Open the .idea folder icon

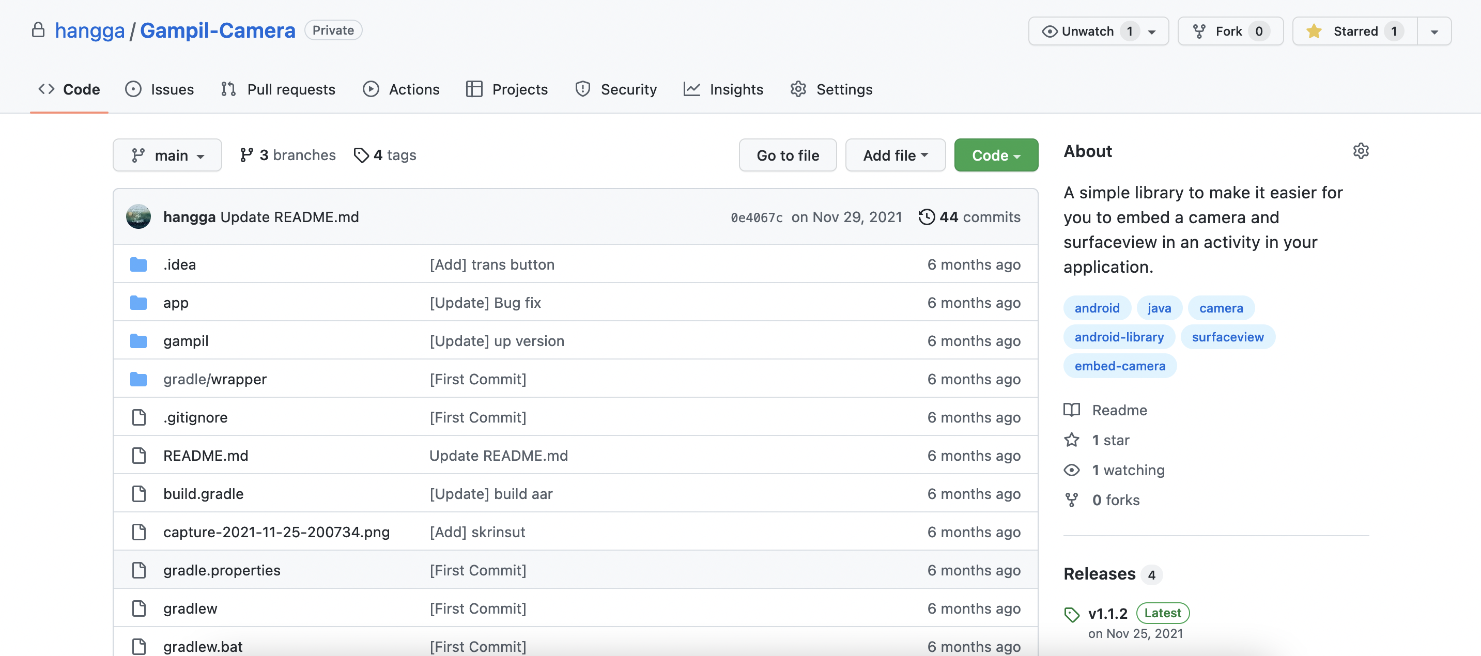138,264
